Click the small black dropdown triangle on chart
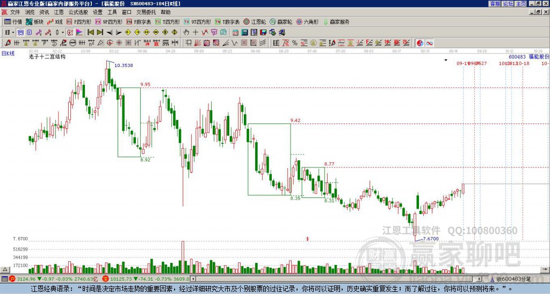 click(446, 60)
